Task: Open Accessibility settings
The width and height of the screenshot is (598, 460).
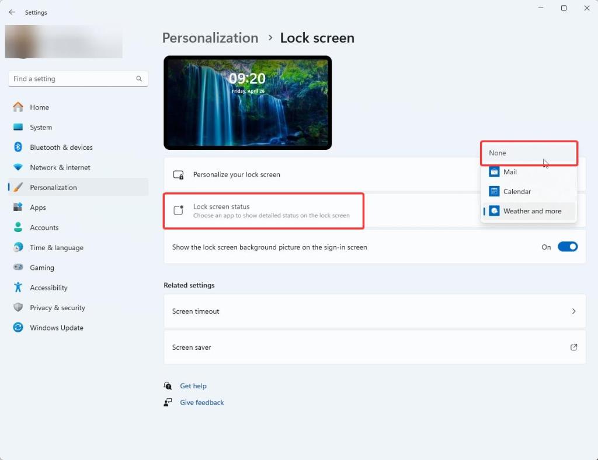Action: click(x=78, y=287)
